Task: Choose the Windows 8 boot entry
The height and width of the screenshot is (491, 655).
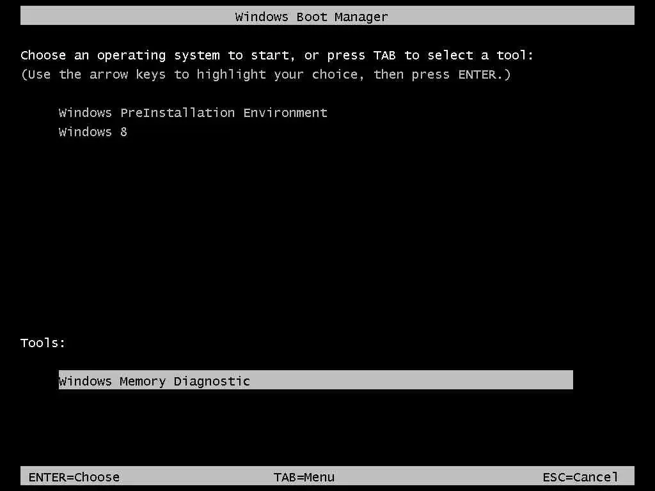Action: (93, 132)
